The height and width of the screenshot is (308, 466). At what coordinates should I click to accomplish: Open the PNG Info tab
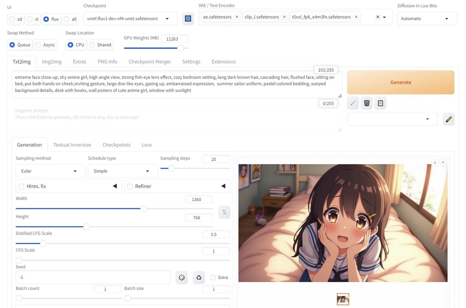coord(108,62)
